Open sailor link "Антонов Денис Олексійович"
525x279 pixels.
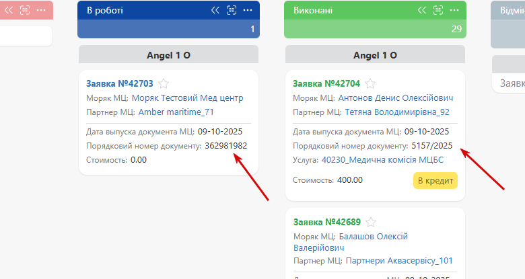coord(396,98)
